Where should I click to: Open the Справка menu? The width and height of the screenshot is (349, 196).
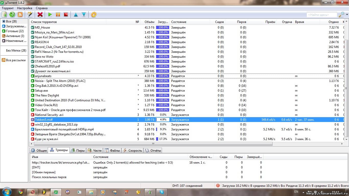coord(41,8)
